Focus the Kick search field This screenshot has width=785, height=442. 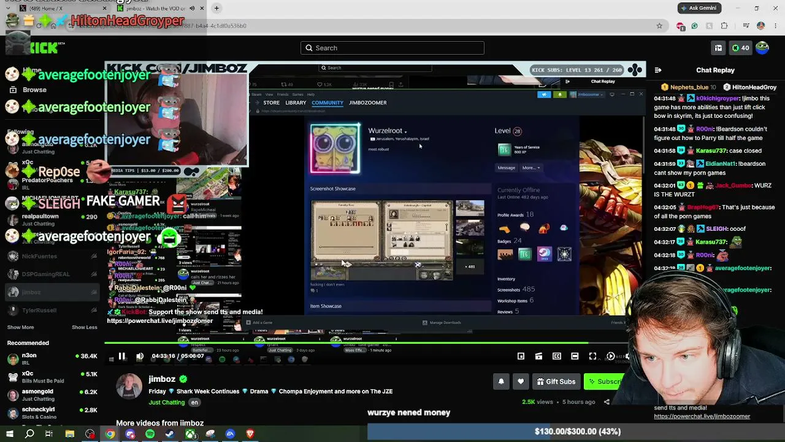[392, 48]
